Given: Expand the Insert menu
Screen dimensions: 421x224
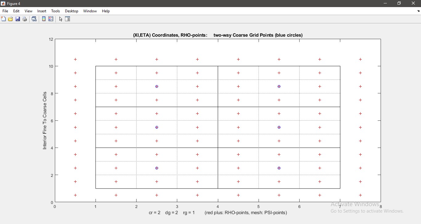Looking at the screenshot, I should [x=42, y=11].
